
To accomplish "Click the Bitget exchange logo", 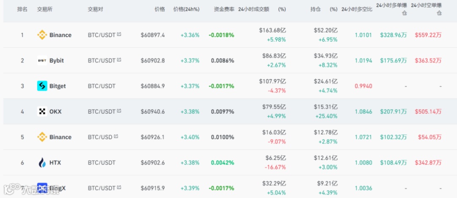I will [42, 86].
